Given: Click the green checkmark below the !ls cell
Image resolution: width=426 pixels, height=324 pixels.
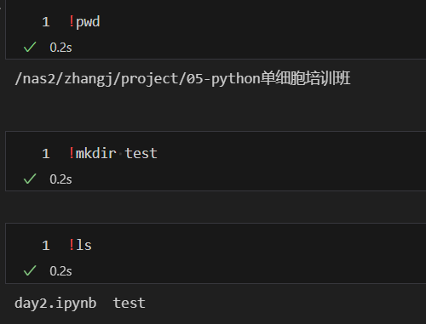Looking at the screenshot, I should [30, 270].
